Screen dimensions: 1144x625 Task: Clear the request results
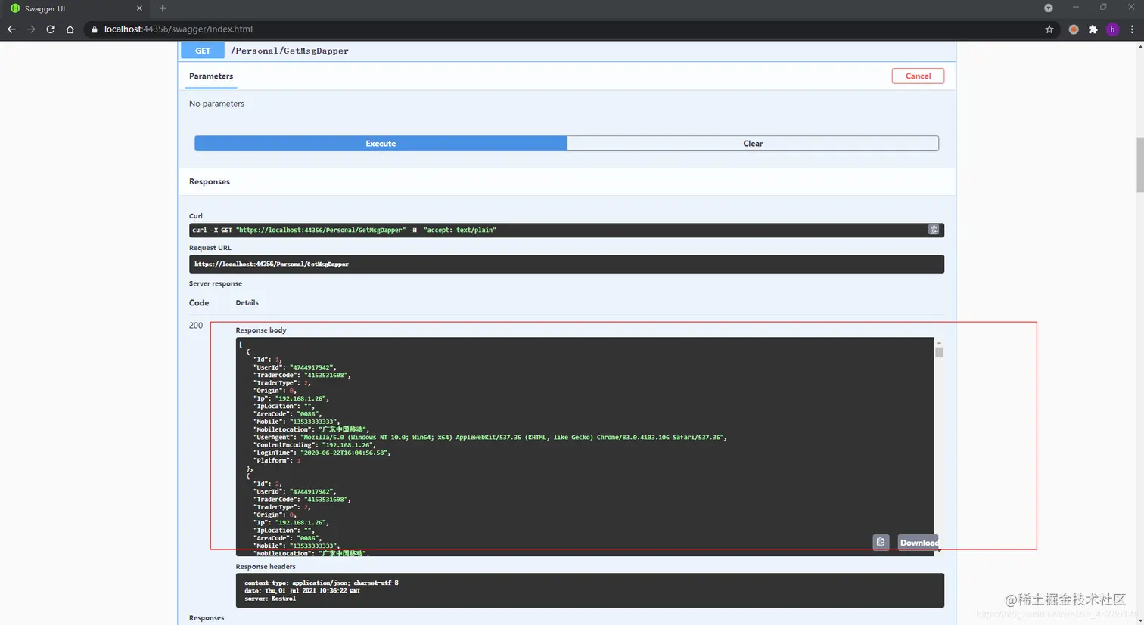pos(753,144)
